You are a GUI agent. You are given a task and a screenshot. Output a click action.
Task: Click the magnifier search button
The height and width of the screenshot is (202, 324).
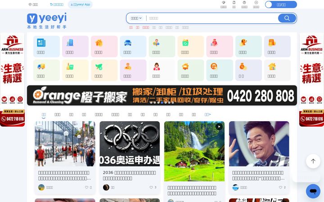(287, 18)
